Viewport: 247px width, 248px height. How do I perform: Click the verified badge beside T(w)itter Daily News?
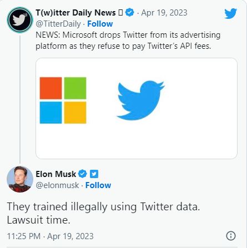pyautogui.click(x=129, y=13)
